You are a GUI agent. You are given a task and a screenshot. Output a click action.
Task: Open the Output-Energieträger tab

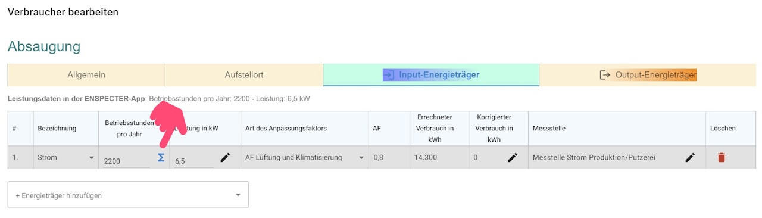648,75
